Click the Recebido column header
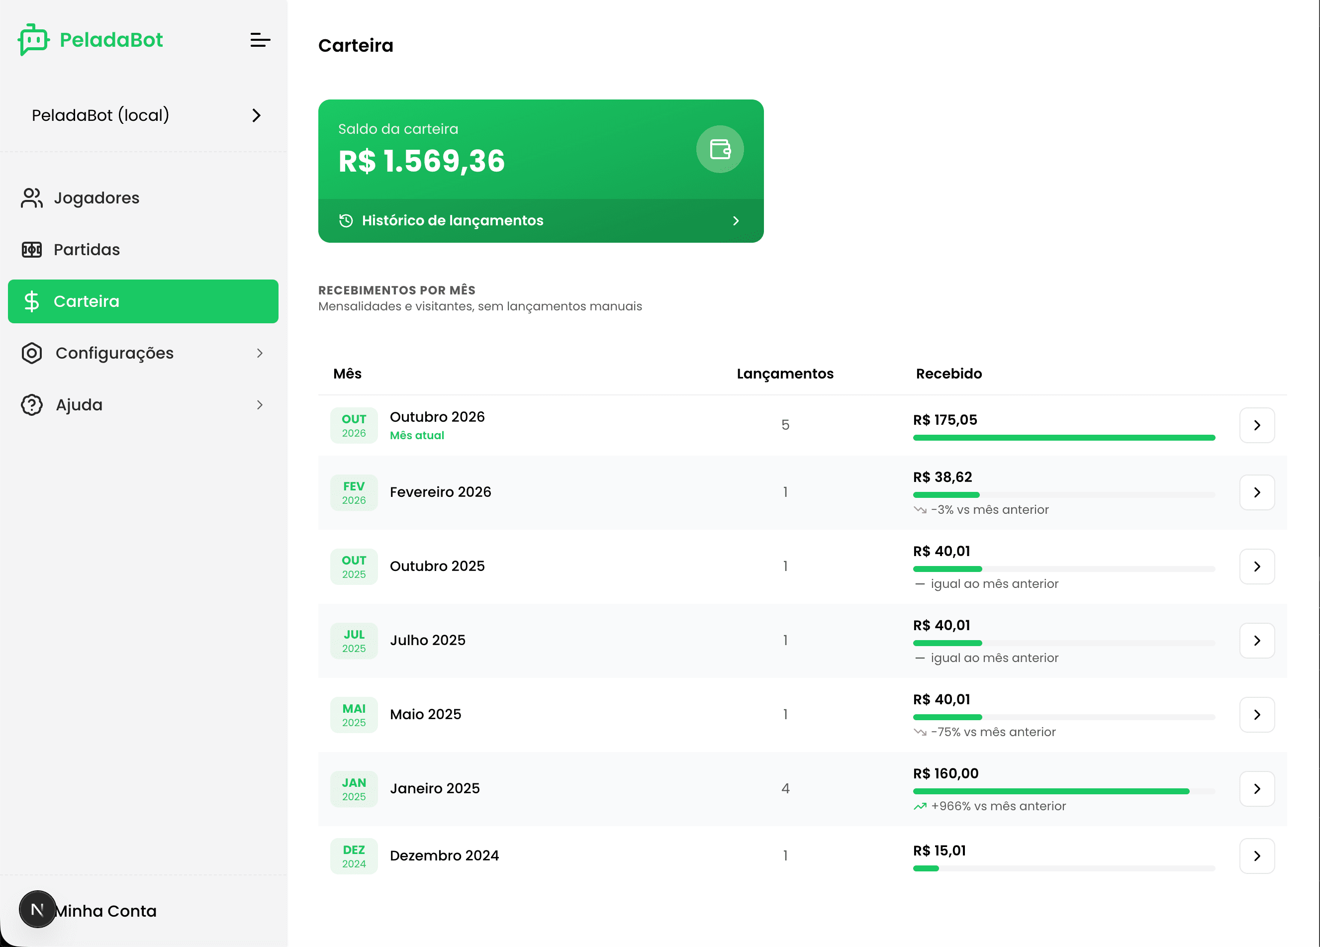This screenshot has width=1320, height=947. coord(948,374)
